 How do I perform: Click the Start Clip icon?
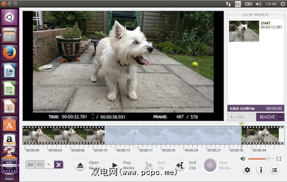pos(149,165)
